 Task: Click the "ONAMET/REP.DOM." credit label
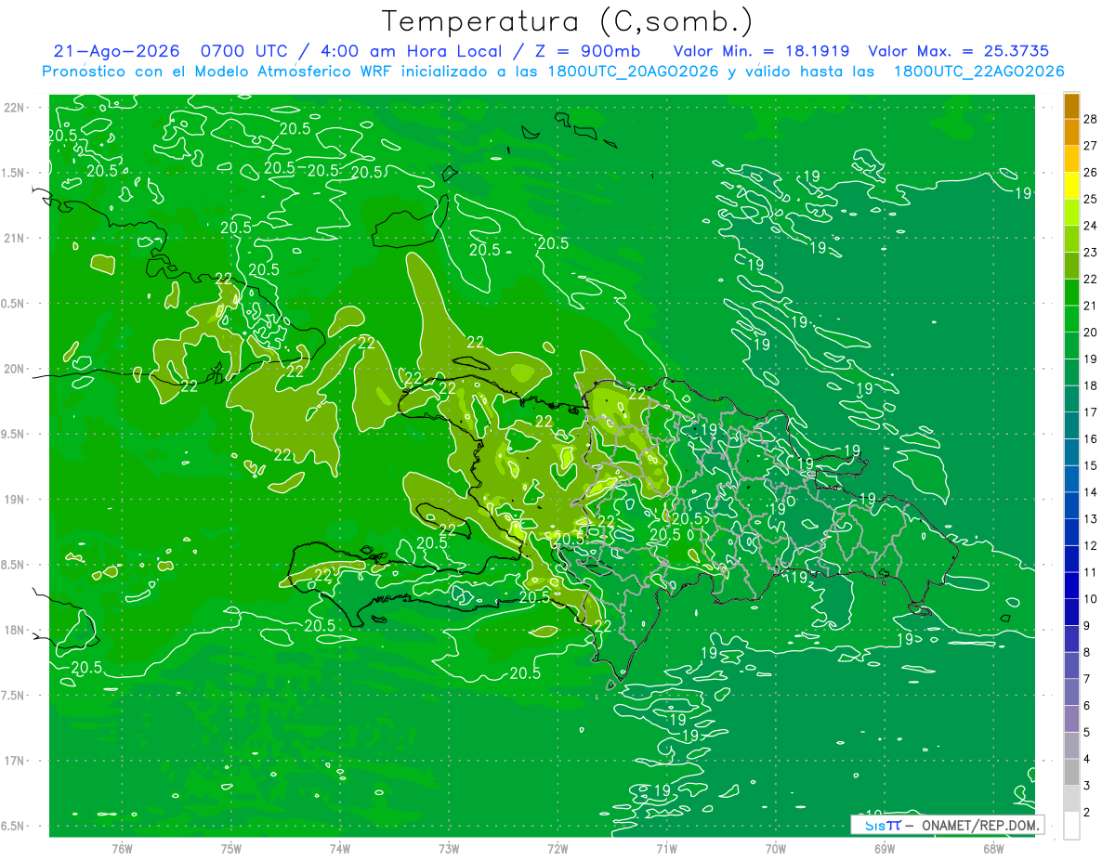tap(980, 825)
